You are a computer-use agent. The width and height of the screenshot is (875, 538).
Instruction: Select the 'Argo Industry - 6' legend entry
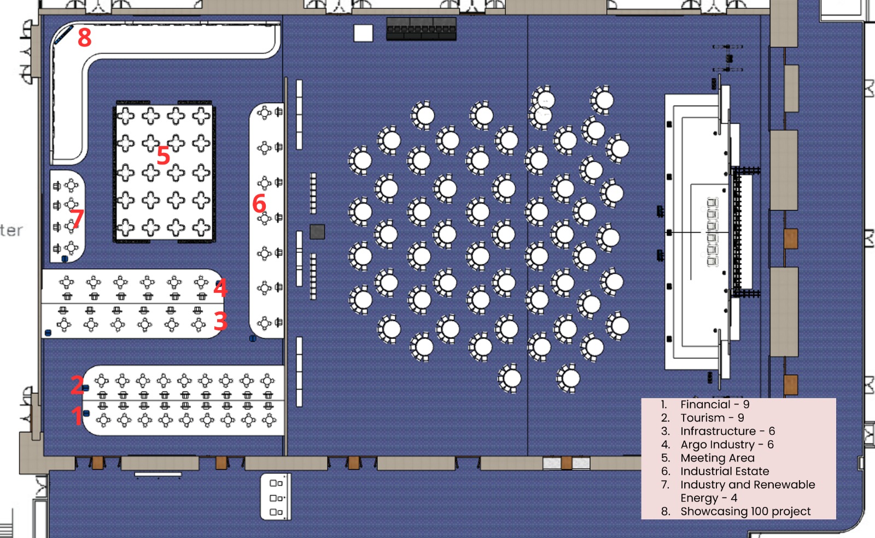pos(726,445)
